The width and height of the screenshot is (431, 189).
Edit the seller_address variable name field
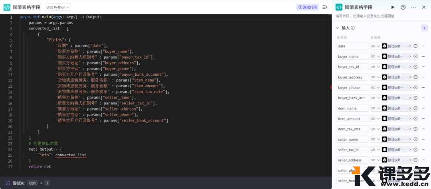click(353, 160)
